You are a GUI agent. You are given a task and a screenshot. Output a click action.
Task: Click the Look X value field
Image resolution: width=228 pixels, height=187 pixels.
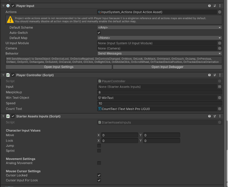click(119, 141)
